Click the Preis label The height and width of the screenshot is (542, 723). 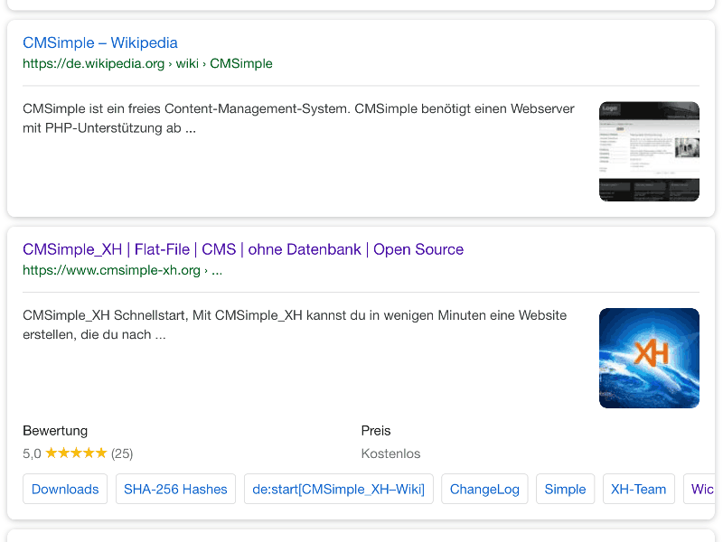pos(376,431)
